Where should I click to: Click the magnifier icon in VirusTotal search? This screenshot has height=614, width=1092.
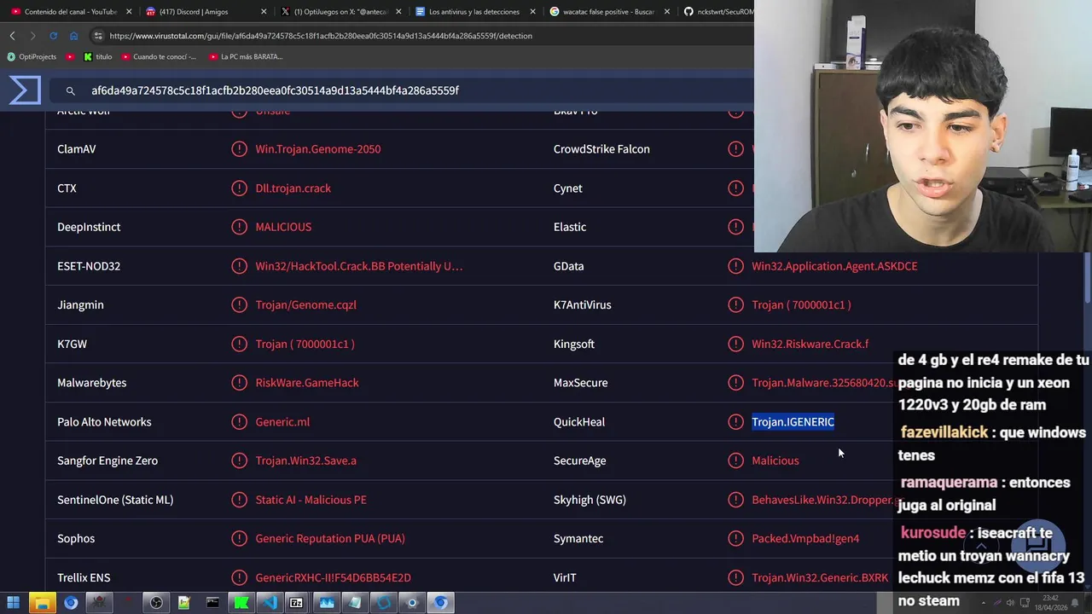71,90
